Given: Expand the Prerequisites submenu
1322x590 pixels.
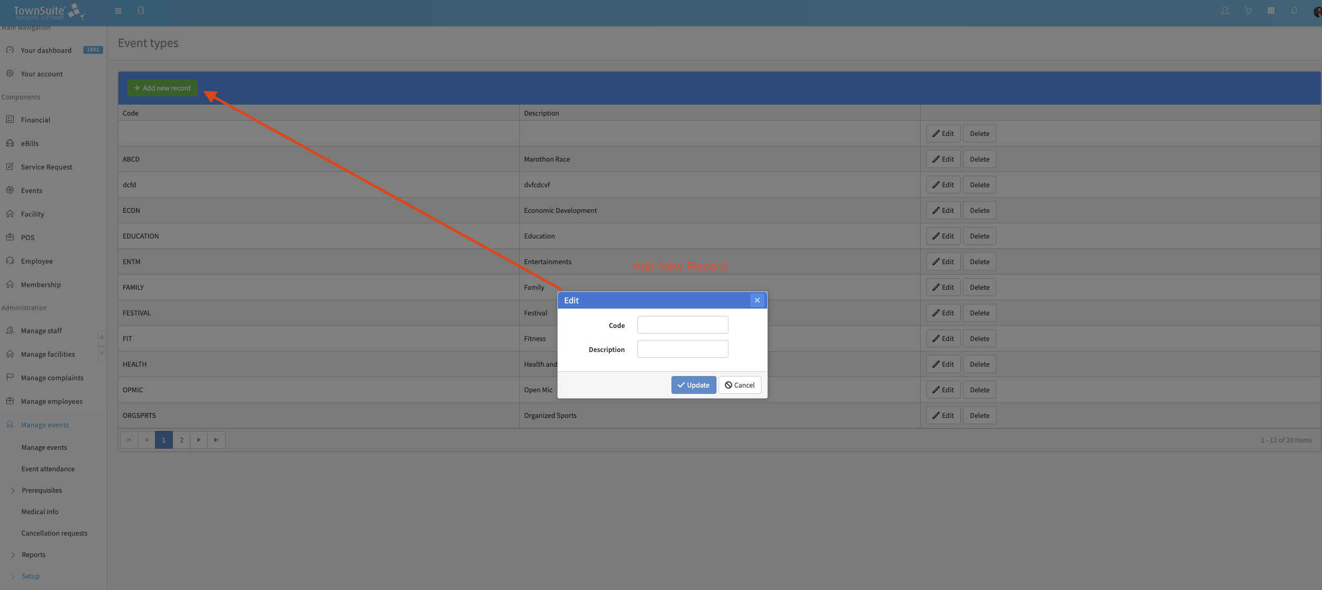Looking at the screenshot, I should pos(42,490).
